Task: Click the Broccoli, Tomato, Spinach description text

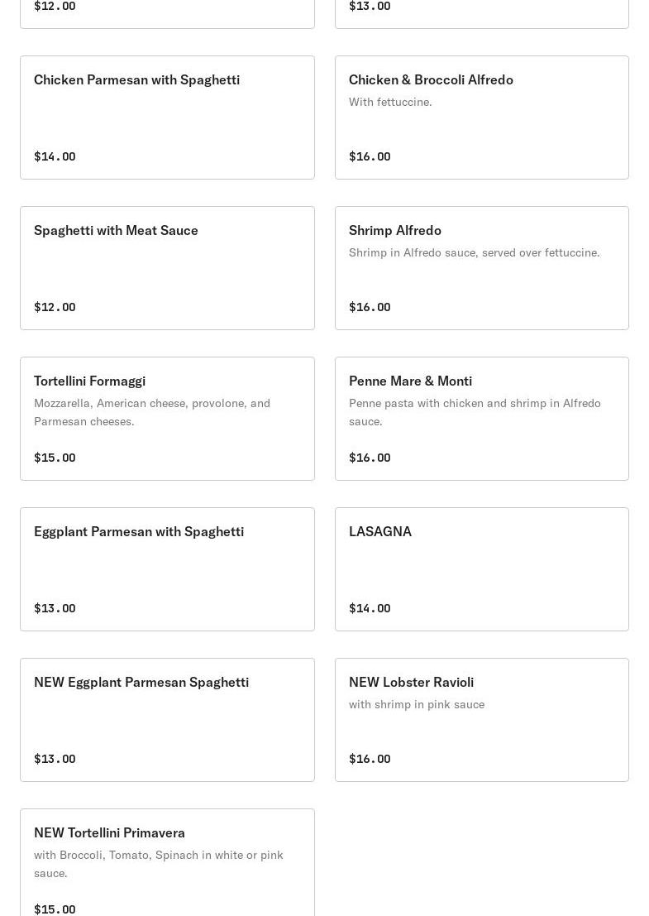Action: pyautogui.click(x=159, y=864)
